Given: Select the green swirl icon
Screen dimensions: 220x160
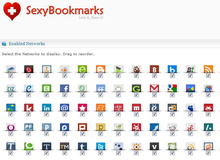Looking at the screenshot, I should pyautogui.click(x=172, y=146).
